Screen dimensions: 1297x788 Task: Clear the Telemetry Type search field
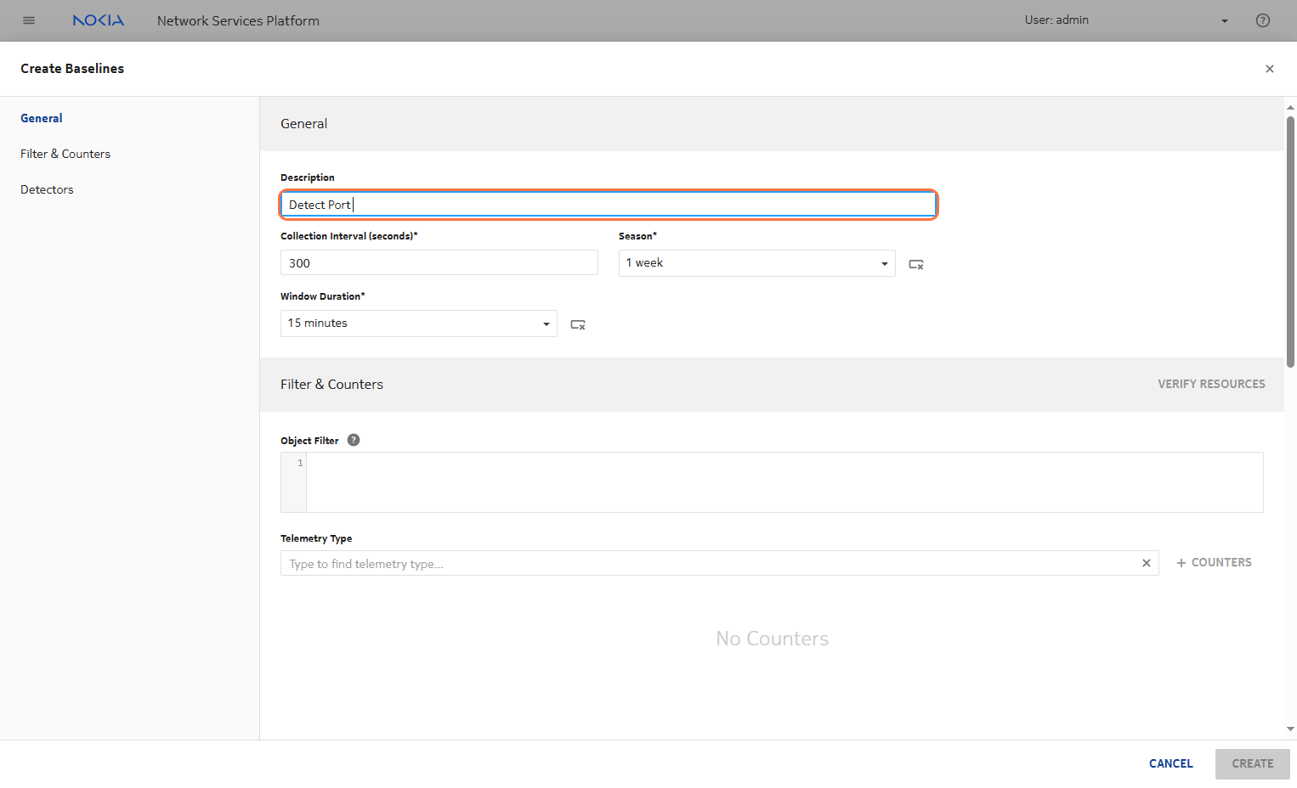1146,563
